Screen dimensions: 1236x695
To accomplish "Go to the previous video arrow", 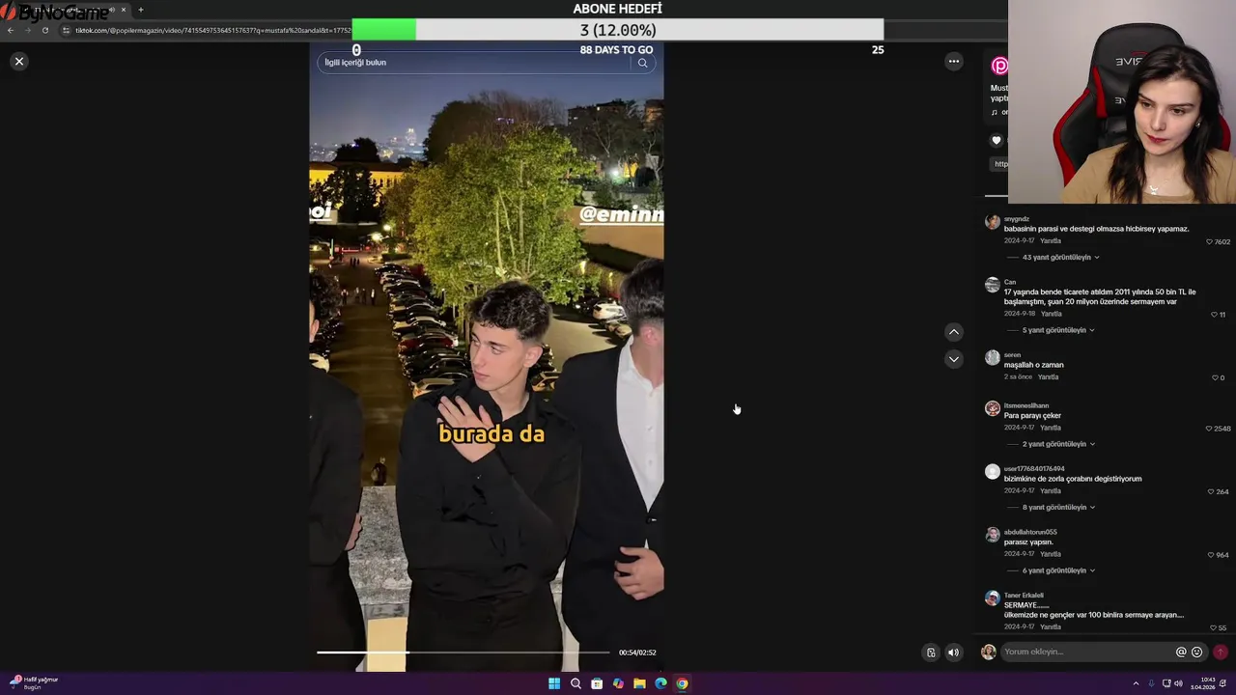I will 954,332.
